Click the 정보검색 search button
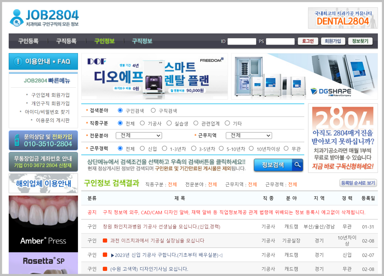The image size is (384, 276). click(x=278, y=165)
